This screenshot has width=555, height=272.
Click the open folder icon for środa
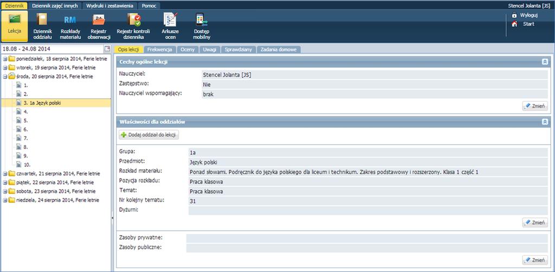pos(12,76)
